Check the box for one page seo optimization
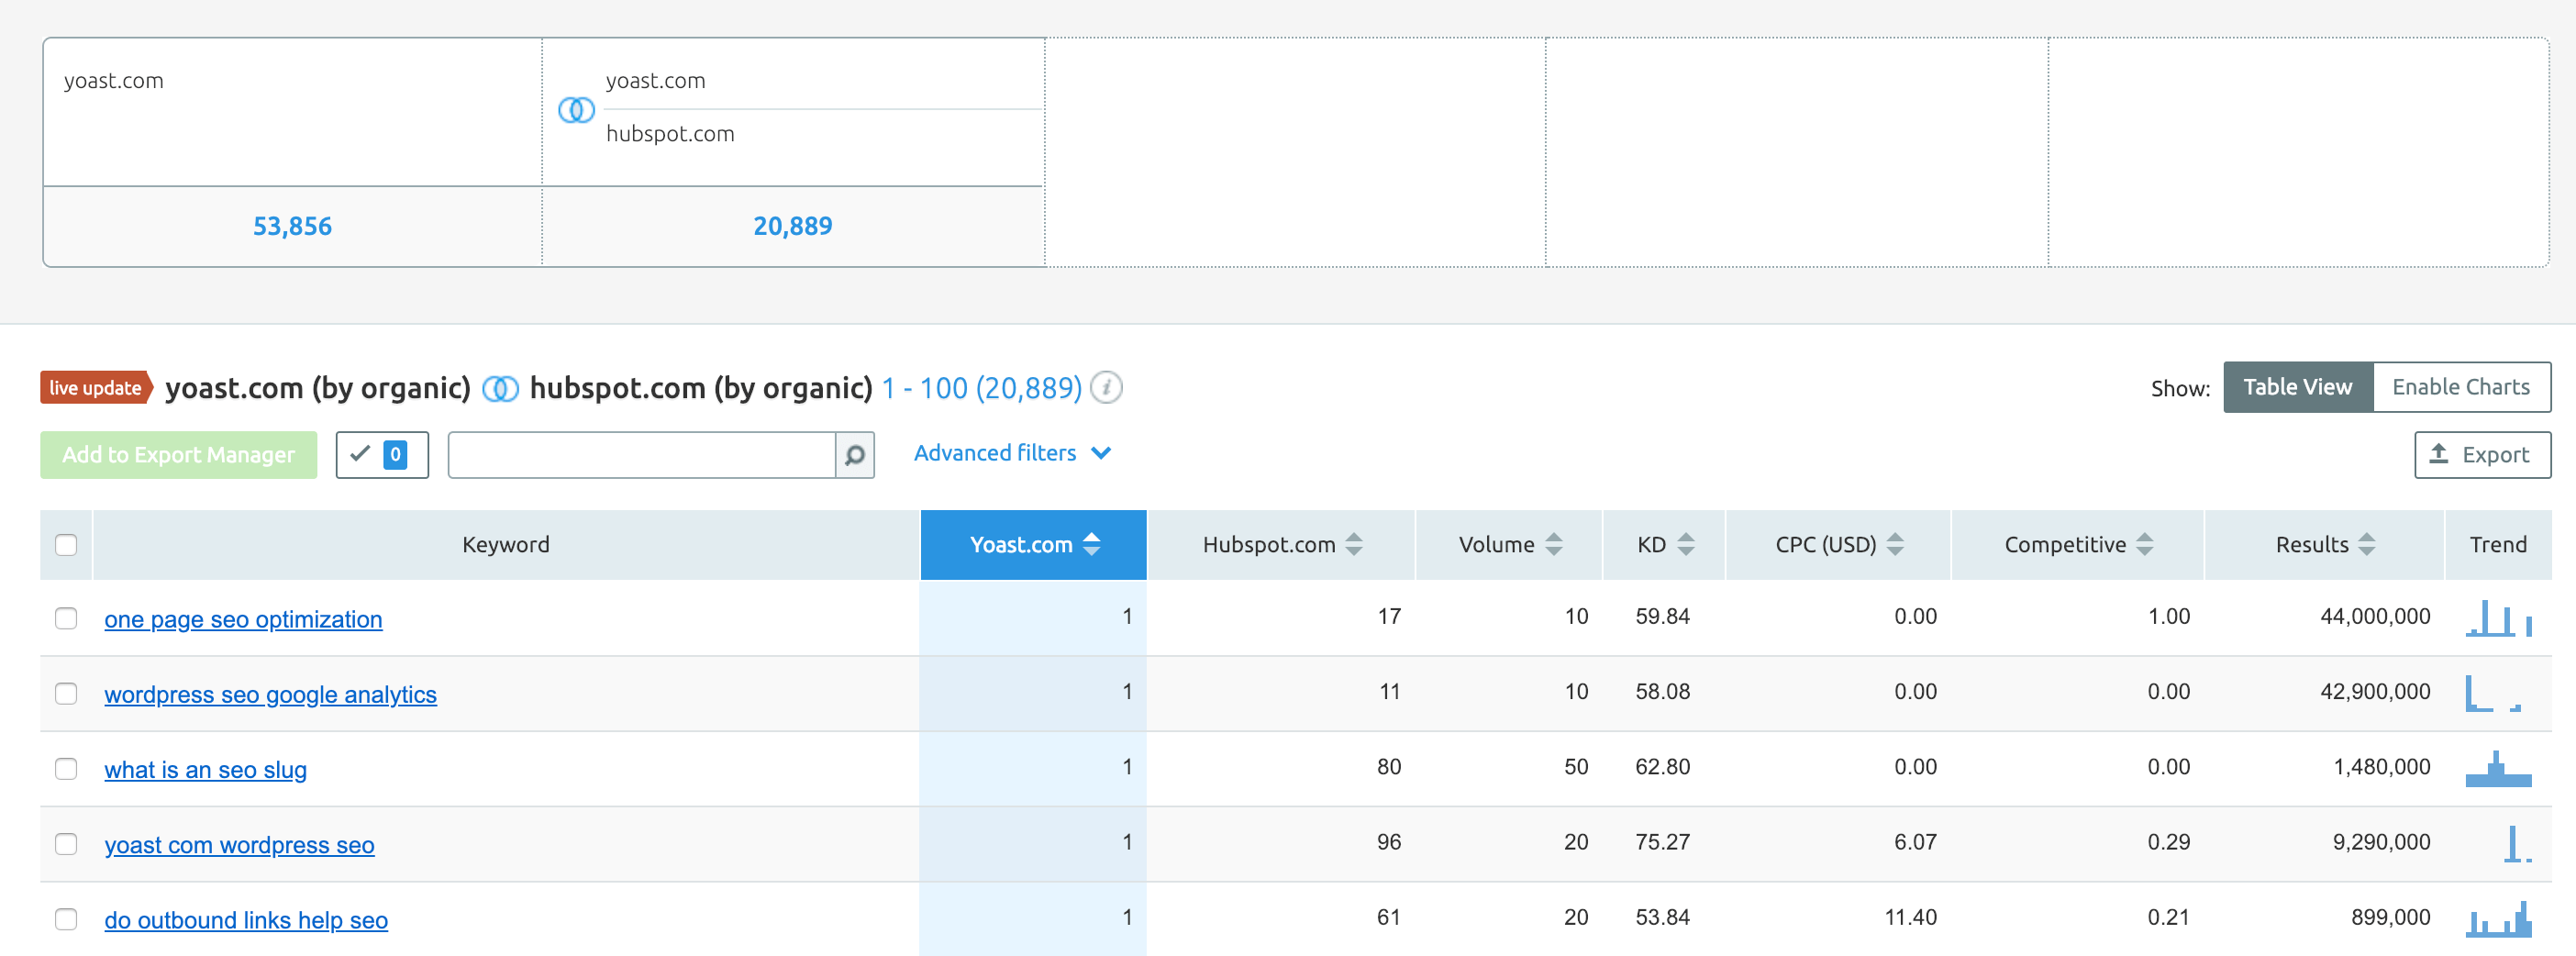 [66, 618]
